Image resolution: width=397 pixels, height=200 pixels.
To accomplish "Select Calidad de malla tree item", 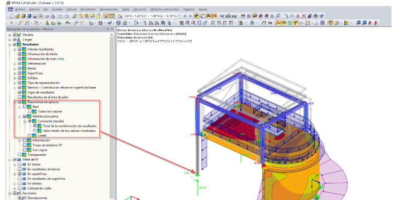I will [39, 189].
